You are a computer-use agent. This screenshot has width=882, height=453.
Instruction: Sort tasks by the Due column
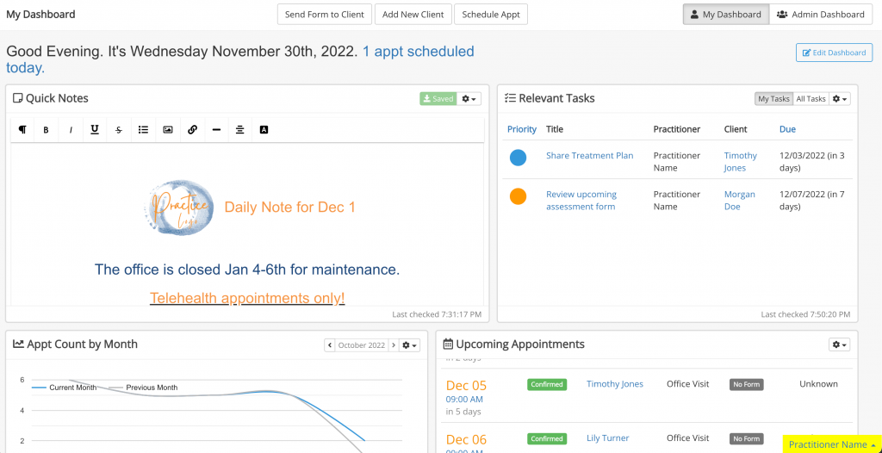[x=787, y=129]
